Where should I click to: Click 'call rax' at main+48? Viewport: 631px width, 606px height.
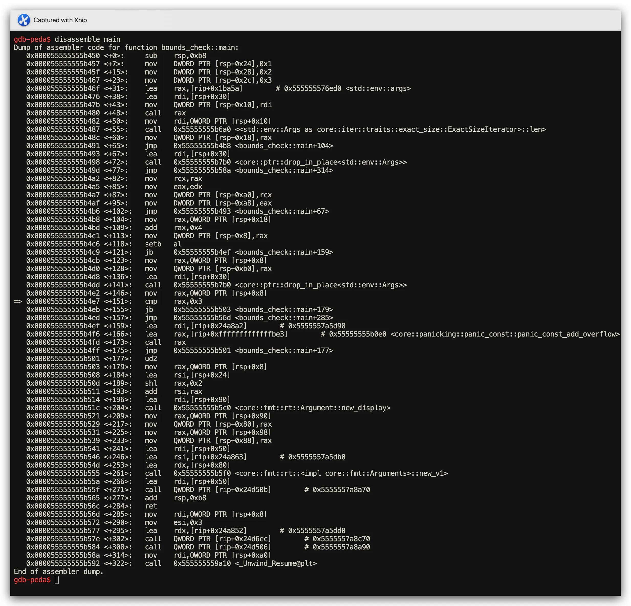[165, 113]
